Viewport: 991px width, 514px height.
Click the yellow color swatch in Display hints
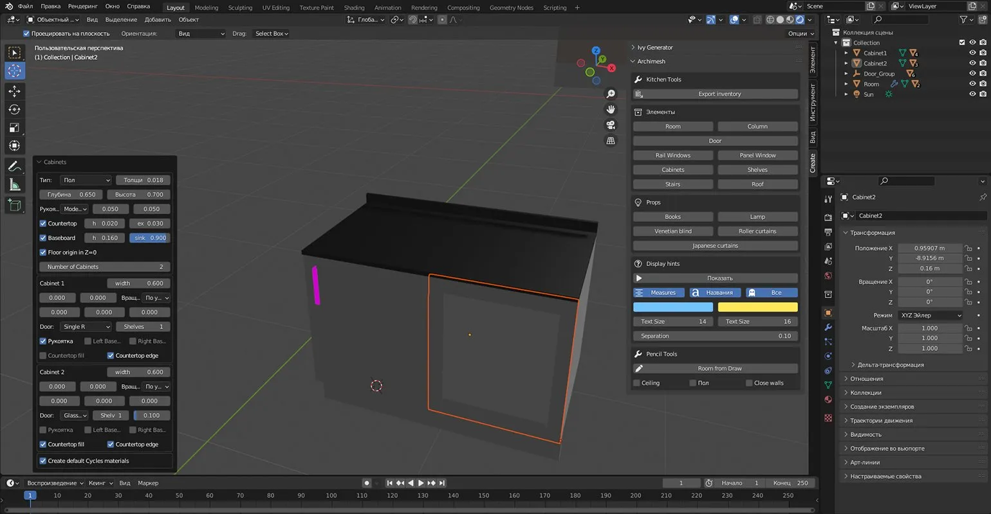(757, 307)
